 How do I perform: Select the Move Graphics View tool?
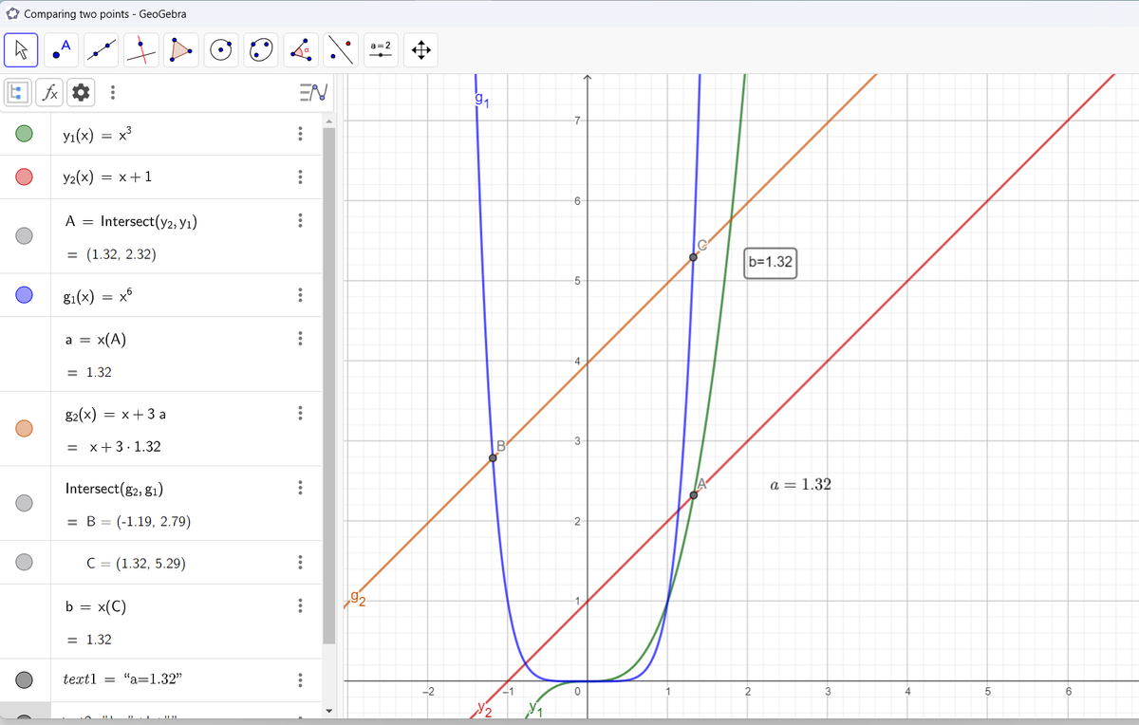420,50
